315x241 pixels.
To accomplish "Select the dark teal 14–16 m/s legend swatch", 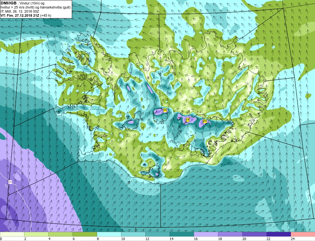I will tap(182, 234).
